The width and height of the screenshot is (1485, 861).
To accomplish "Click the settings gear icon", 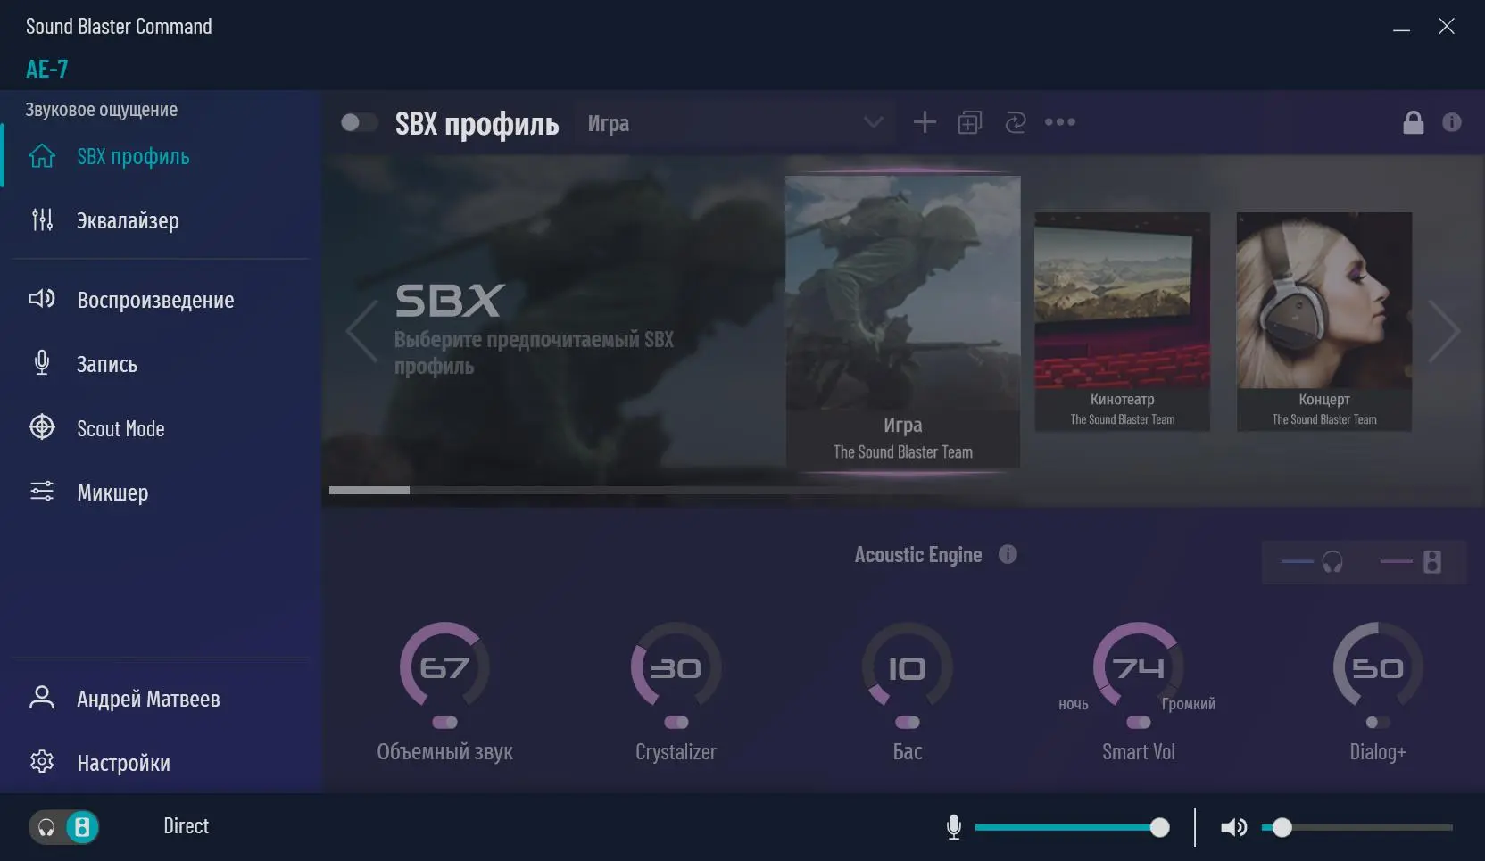I will [42, 762].
